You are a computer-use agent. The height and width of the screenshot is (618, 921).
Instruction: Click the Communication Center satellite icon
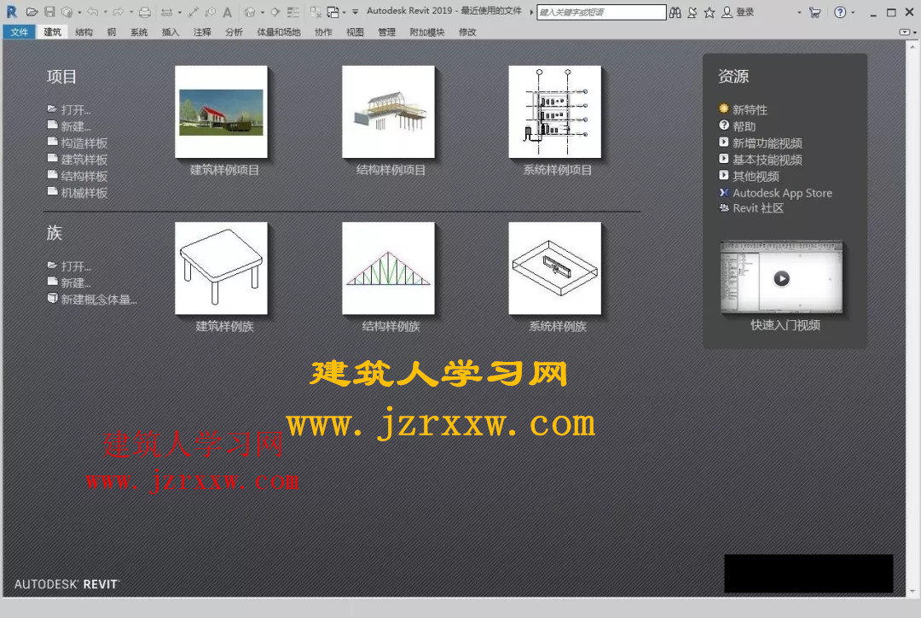pos(692,12)
